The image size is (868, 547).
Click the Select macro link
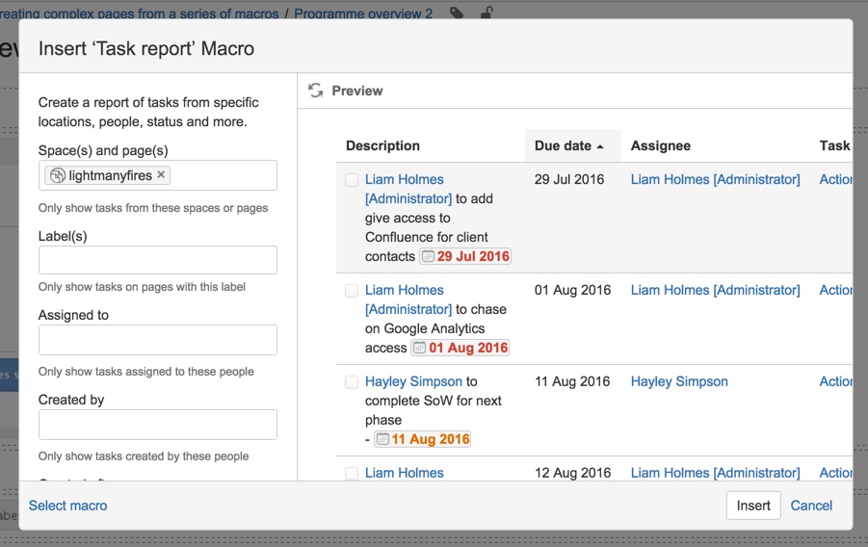pos(68,506)
